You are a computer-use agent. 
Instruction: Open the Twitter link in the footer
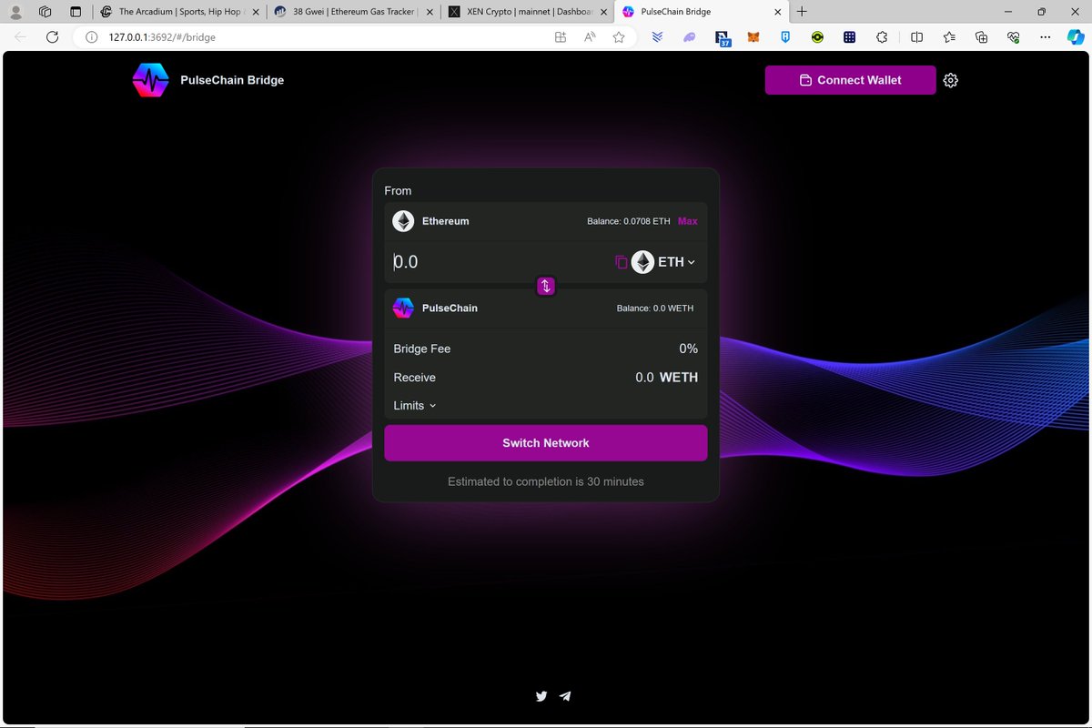click(541, 696)
